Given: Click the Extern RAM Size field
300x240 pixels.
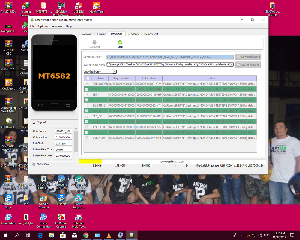Looking at the screenshot, I should click(x=63, y=155).
